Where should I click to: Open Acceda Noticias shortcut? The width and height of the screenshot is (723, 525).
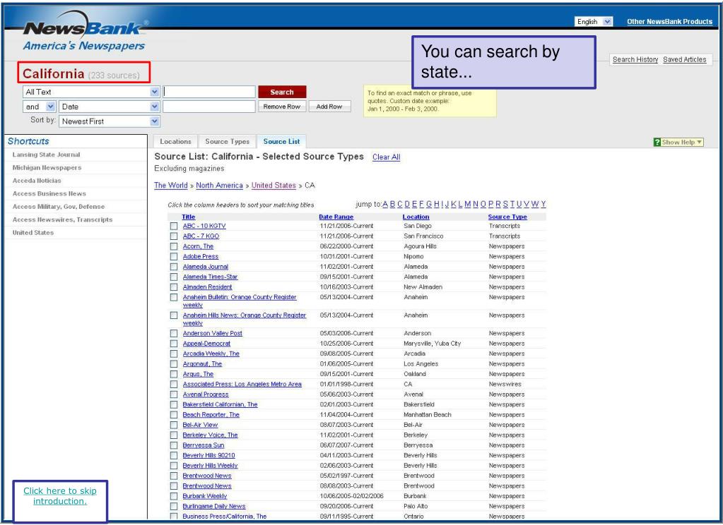(x=37, y=181)
